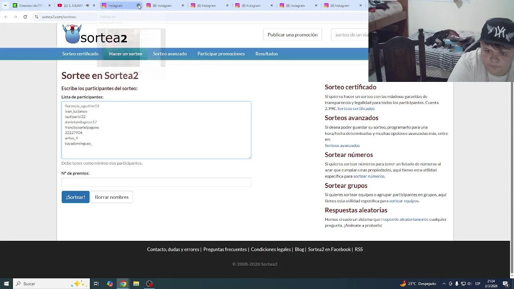
Task: Go back to the previous page
Action: (x=6, y=17)
